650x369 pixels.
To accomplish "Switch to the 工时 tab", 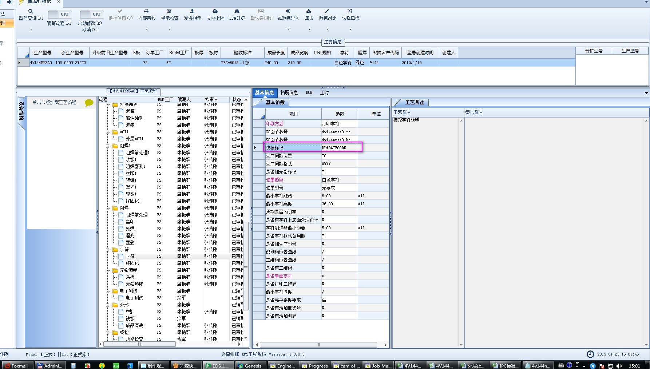I will (324, 93).
